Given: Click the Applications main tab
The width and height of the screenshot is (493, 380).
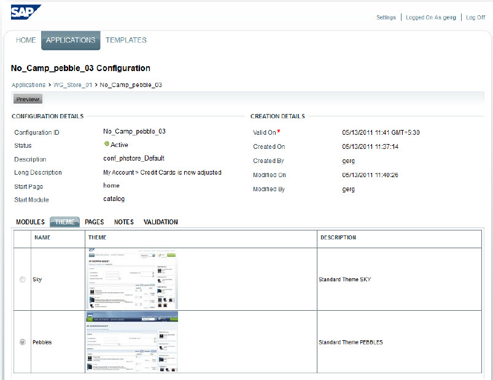Looking at the screenshot, I should pyautogui.click(x=71, y=40).
